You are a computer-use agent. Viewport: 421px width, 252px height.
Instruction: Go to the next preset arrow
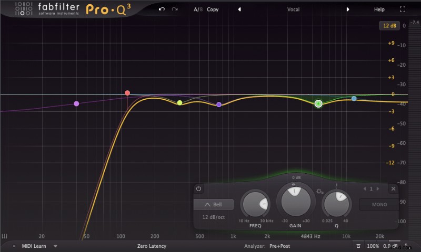point(348,9)
